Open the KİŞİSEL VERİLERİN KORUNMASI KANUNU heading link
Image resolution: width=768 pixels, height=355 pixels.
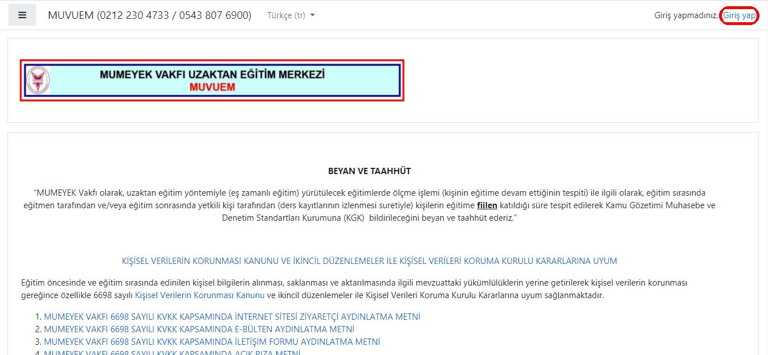pos(369,261)
